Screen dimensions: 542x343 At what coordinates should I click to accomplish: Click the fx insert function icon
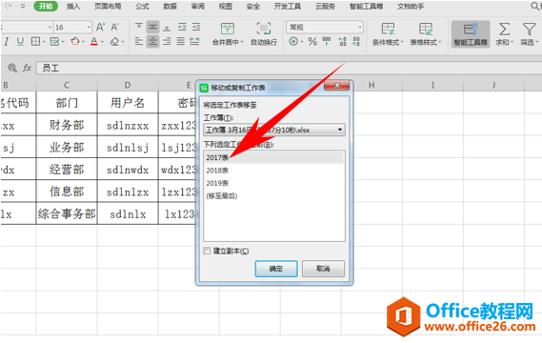[x=27, y=68]
